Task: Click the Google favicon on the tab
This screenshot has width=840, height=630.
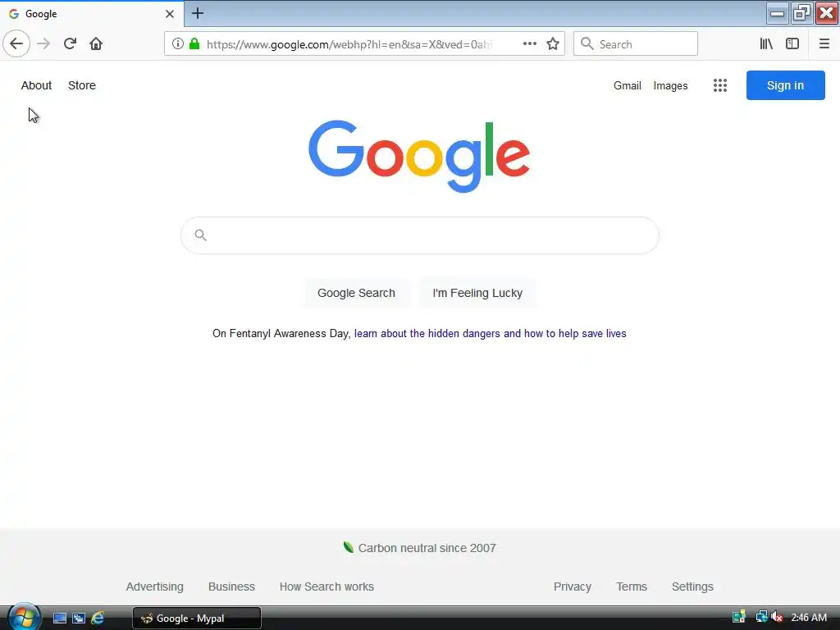Action: (14, 14)
